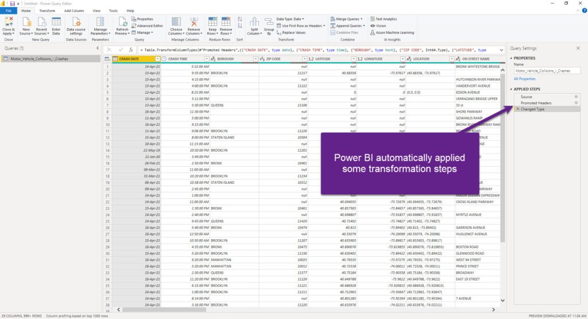The width and height of the screenshot is (588, 319).
Task: Click Replace Values in the ribbon
Action: click(x=291, y=33)
